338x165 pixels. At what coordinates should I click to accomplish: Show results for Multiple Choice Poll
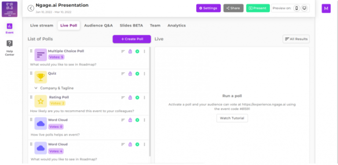pyautogui.click(x=123, y=52)
